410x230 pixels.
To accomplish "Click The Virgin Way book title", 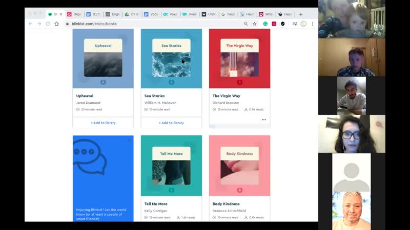I will (x=226, y=96).
